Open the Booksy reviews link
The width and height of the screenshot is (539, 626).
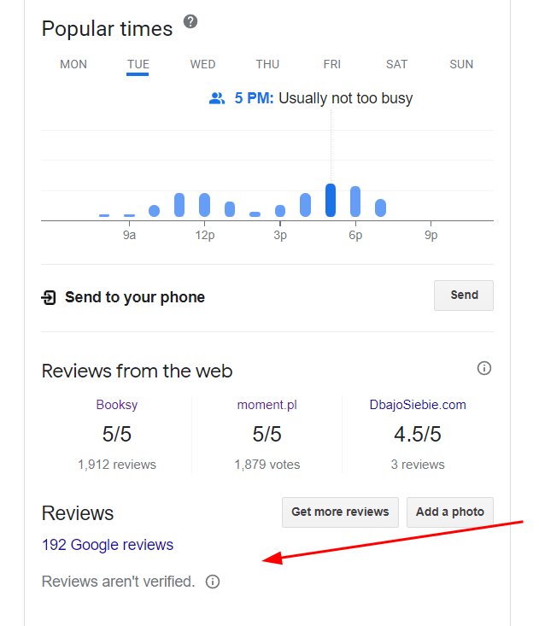[x=116, y=405]
